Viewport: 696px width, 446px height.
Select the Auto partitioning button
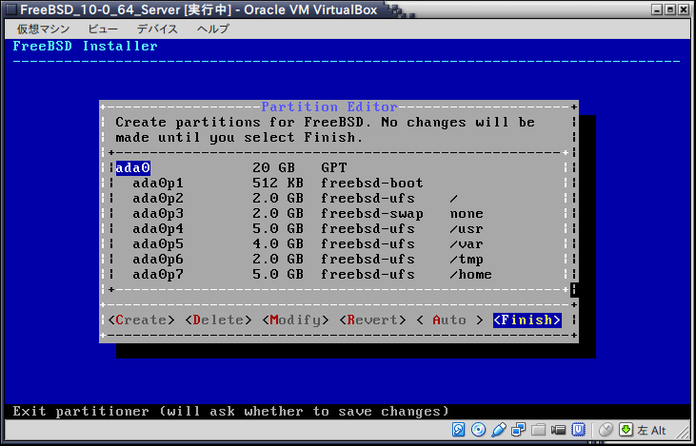(x=449, y=320)
